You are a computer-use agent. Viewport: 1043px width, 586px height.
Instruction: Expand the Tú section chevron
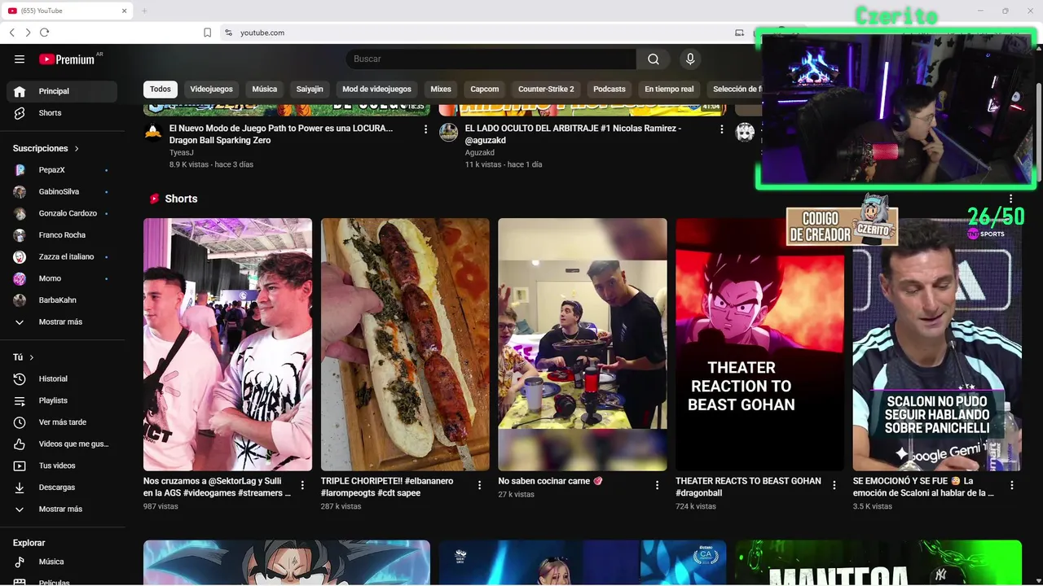[32, 357]
